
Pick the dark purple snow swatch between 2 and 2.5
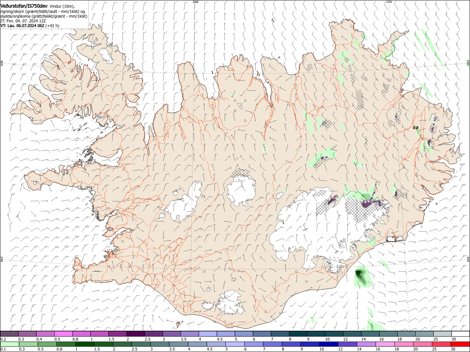point(135,334)
